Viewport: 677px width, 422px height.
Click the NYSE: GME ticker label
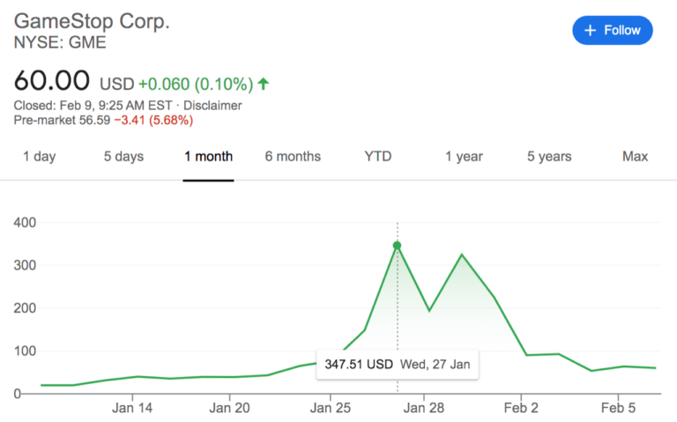tap(55, 42)
